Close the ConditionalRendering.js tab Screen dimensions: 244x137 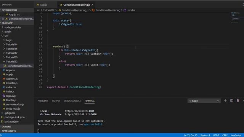(92, 5)
